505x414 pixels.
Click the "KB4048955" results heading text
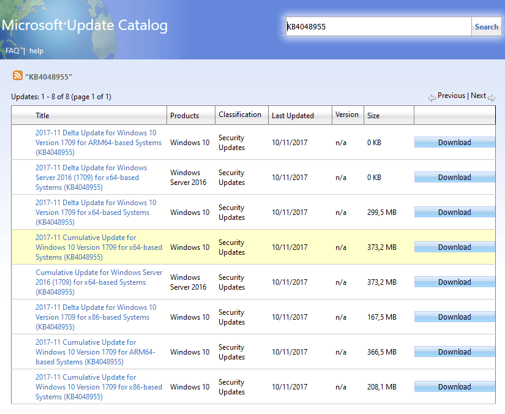tap(48, 77)
